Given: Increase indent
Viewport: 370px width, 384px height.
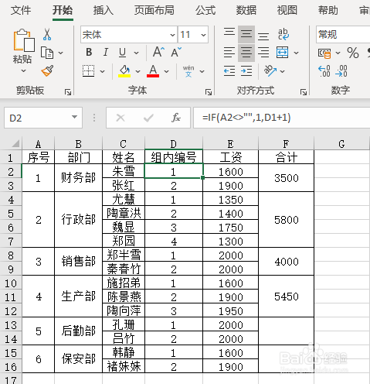Looking at the screenshot, I should pyautogui.click(x=246, y=70).
